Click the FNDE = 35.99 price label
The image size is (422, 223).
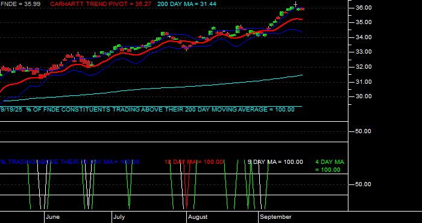coord(20,4)
